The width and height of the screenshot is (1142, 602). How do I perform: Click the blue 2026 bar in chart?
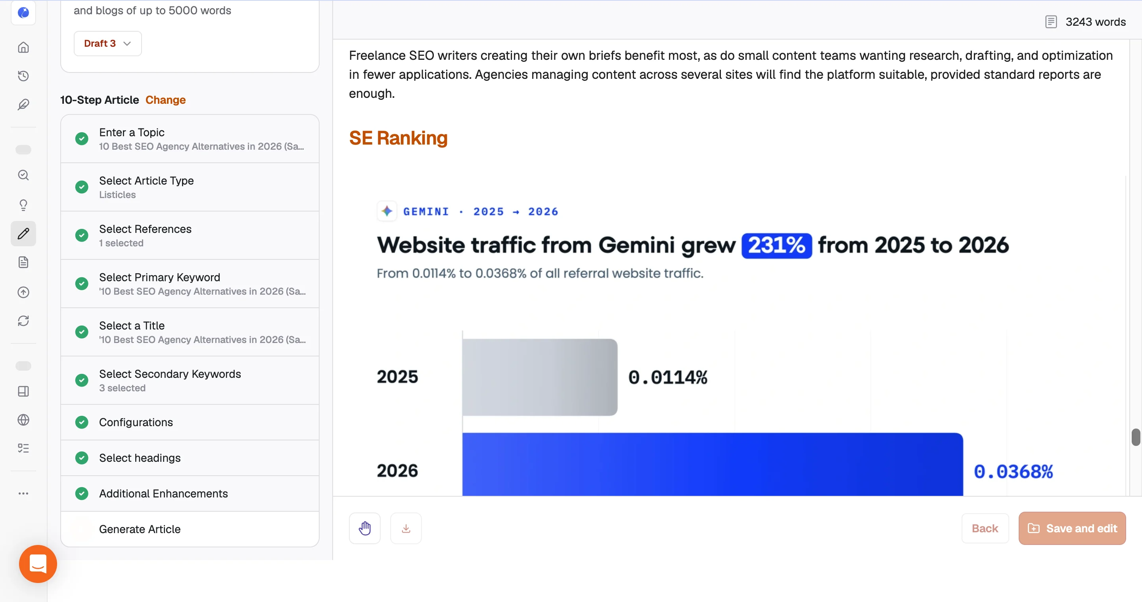713,464
